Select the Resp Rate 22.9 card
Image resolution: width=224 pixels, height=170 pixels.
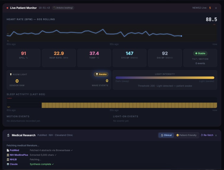coord(59,58)
